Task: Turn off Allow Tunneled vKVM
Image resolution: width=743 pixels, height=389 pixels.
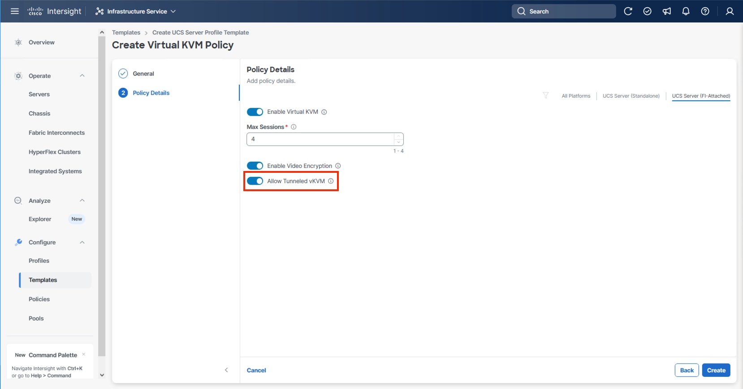Action: [x=255, y=181]
